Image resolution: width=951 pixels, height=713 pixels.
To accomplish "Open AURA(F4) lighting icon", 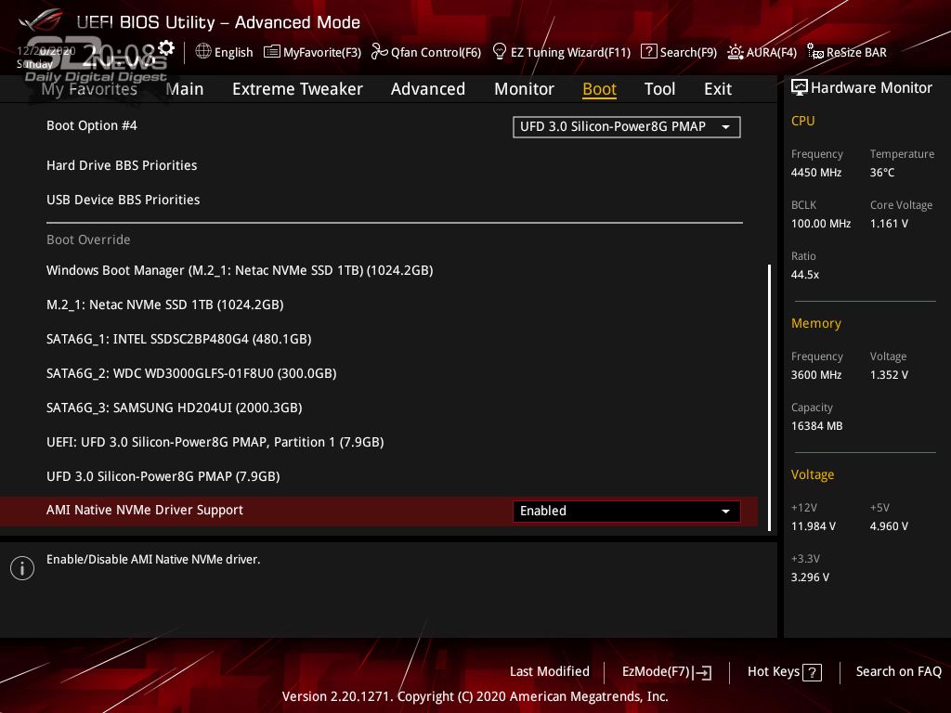I will (x=736, y=52).
